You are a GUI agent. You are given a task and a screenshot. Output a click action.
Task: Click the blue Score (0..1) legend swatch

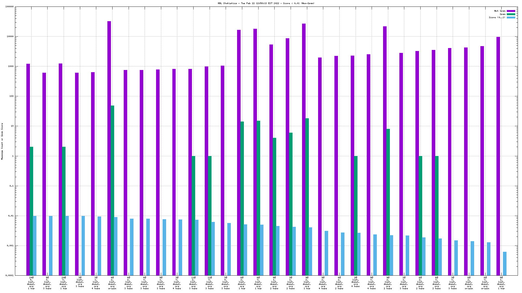[511, 18]
